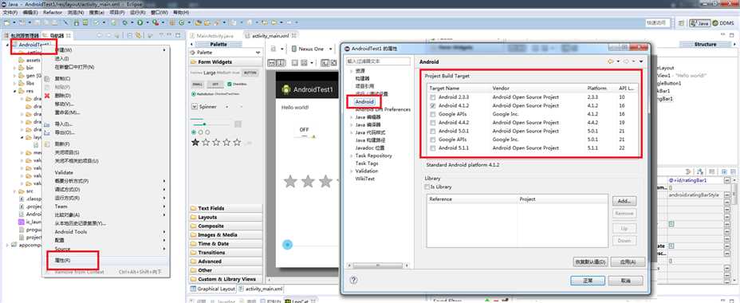The width and height of the screenshot is (740, 303).
Task: Expand the Text Fields palette category
Action: click(225, 208)
